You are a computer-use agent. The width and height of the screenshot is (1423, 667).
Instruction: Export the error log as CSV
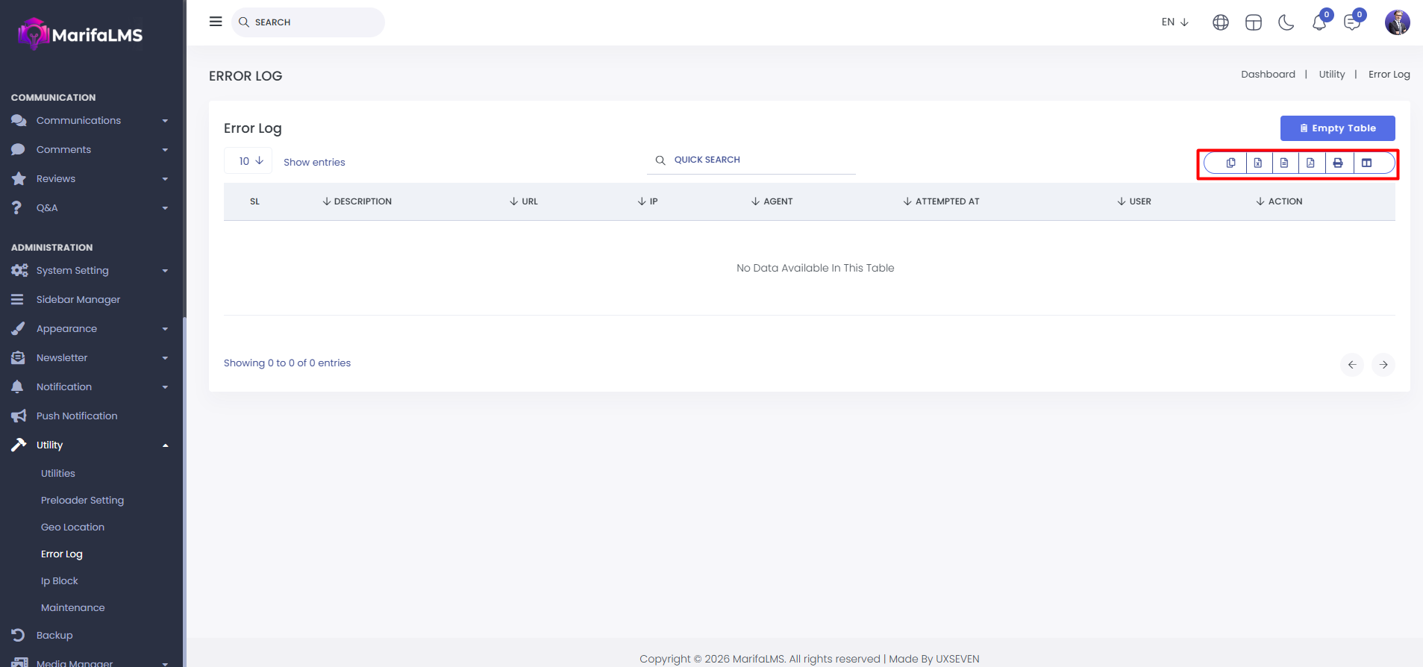tap(1284, 163)
